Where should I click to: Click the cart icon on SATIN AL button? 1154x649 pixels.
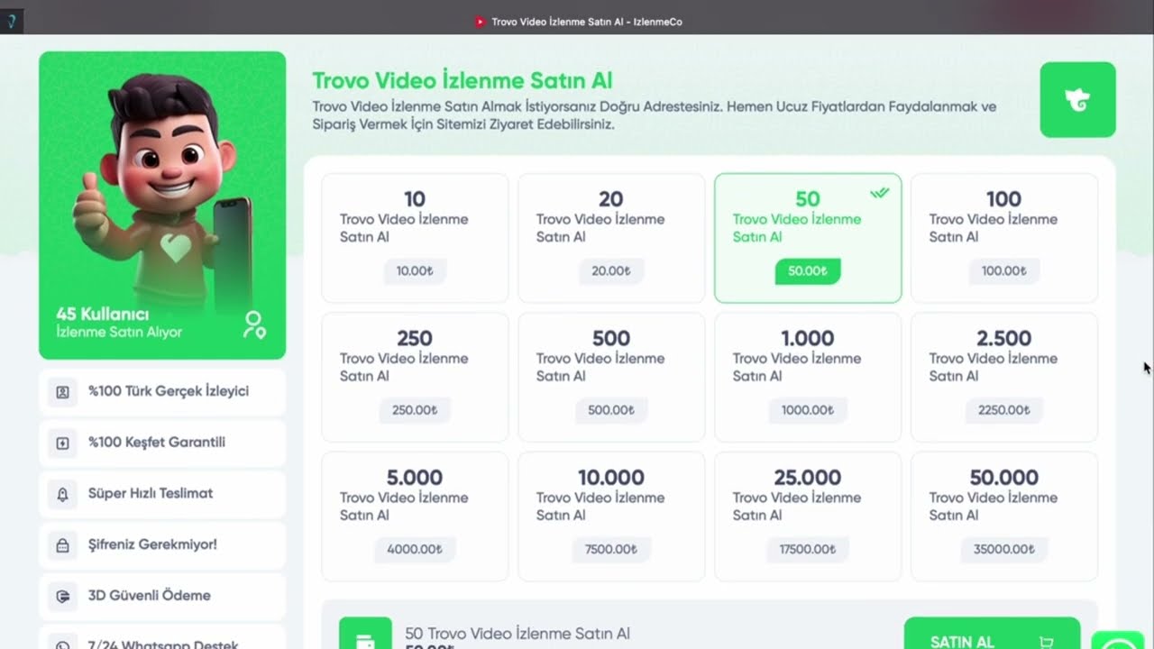click(x=1046, y=643)
